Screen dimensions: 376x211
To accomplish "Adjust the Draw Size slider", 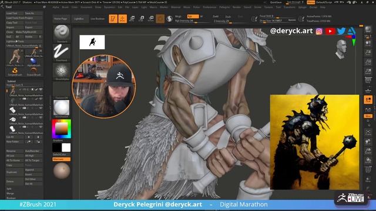I will pyautogui.click(x=278, y=21).
